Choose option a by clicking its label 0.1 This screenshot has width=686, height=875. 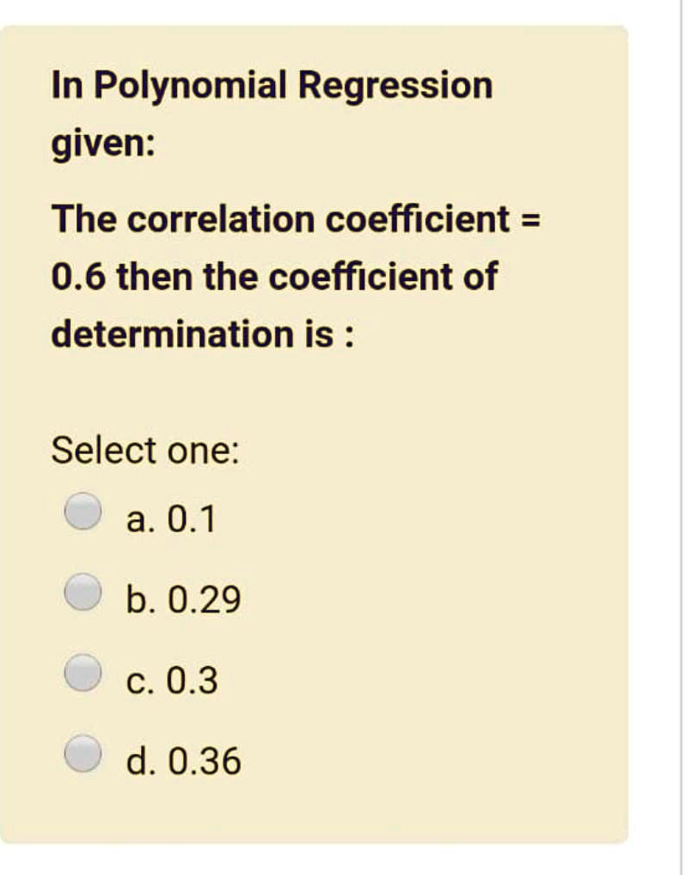pos(191,517)
